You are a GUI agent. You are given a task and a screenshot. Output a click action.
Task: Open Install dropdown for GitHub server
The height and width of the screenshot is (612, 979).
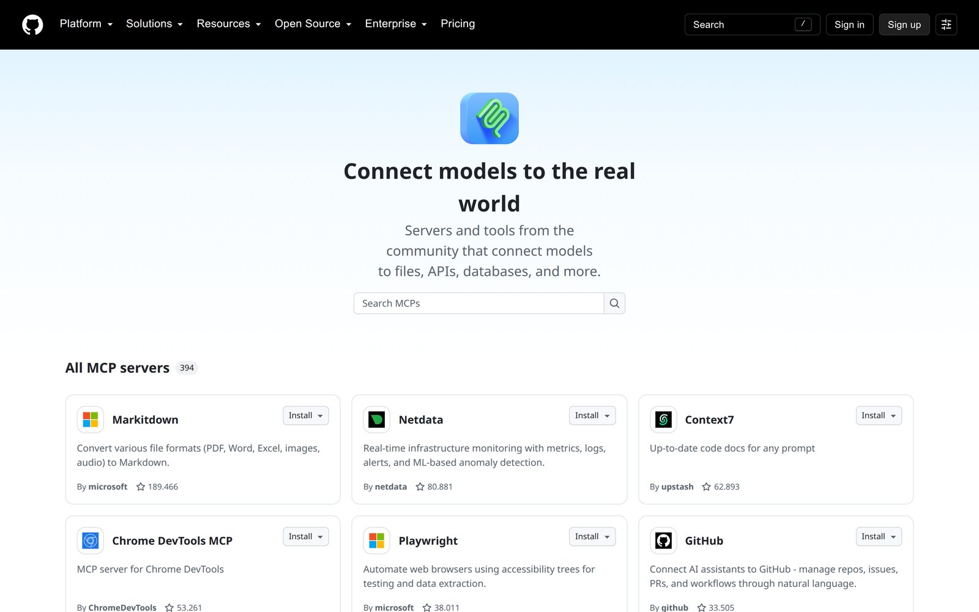879,537
